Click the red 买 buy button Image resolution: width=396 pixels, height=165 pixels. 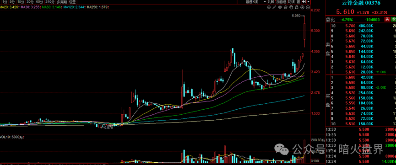tap(387, 20)
